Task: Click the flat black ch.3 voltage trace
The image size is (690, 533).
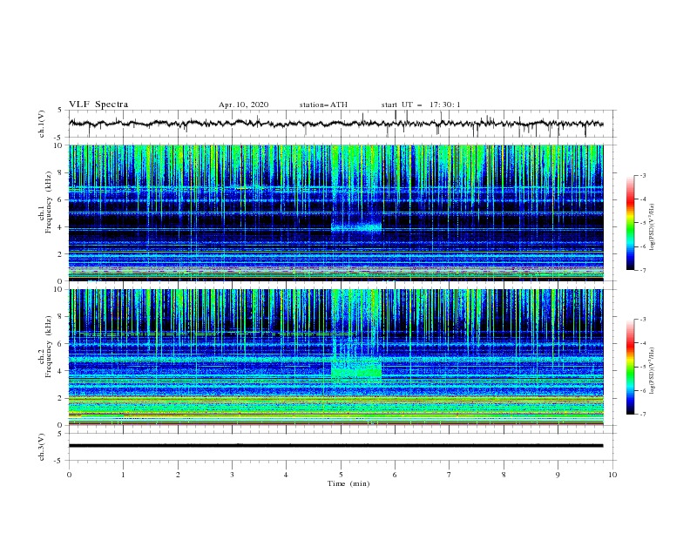Action: (x=335, y=446)
